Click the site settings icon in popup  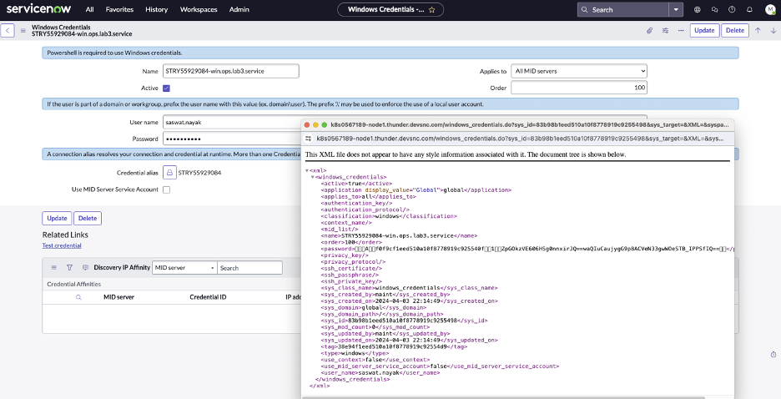coord(309,139)
